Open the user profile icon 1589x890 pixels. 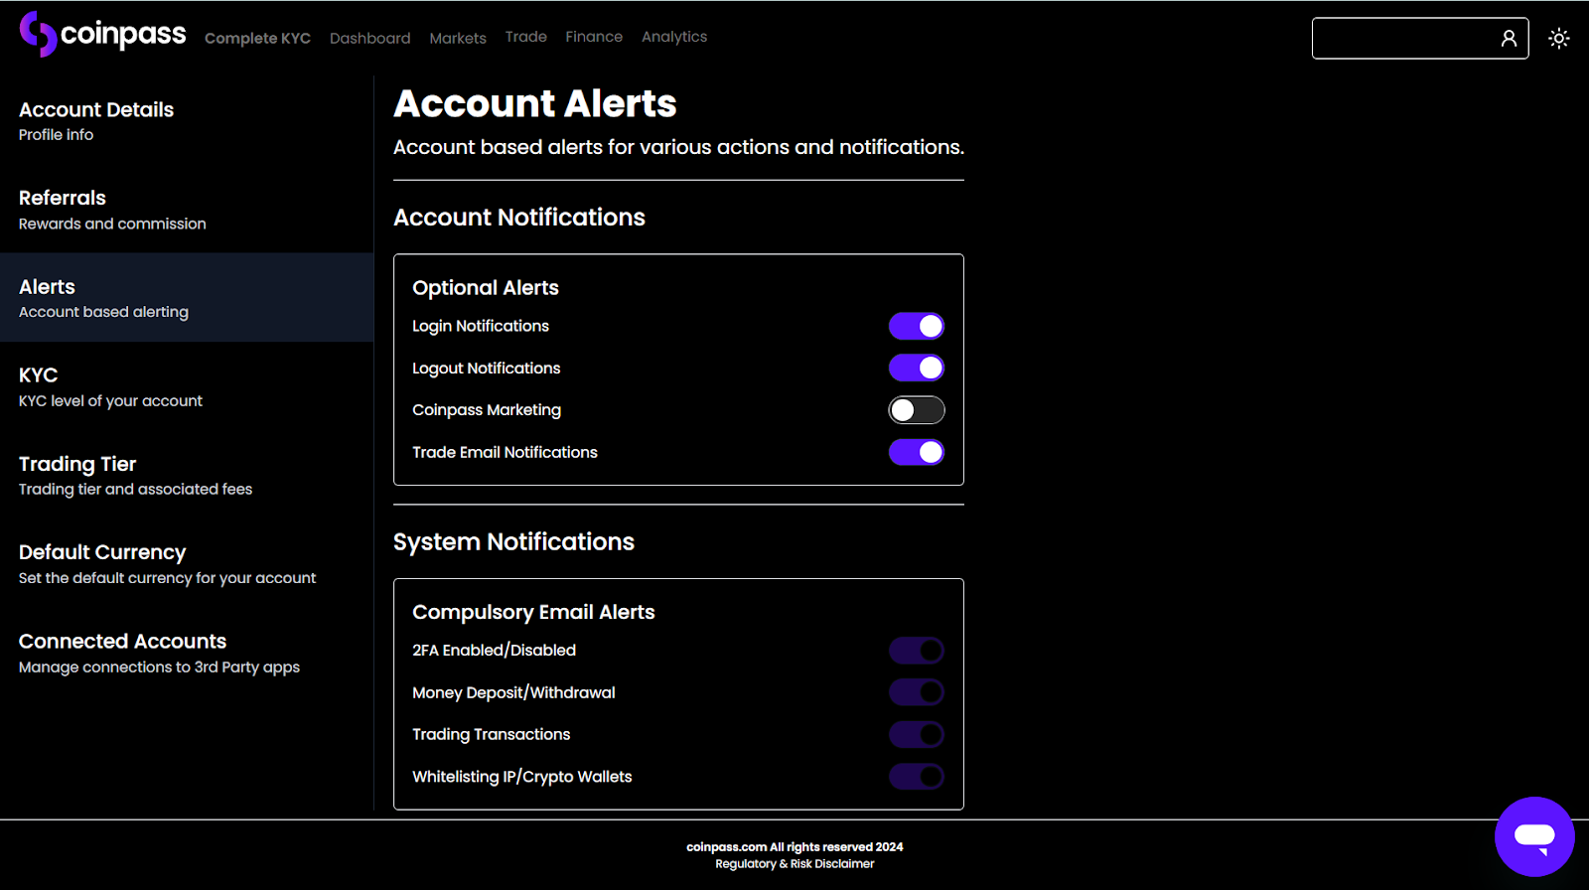coord(1509,39)
